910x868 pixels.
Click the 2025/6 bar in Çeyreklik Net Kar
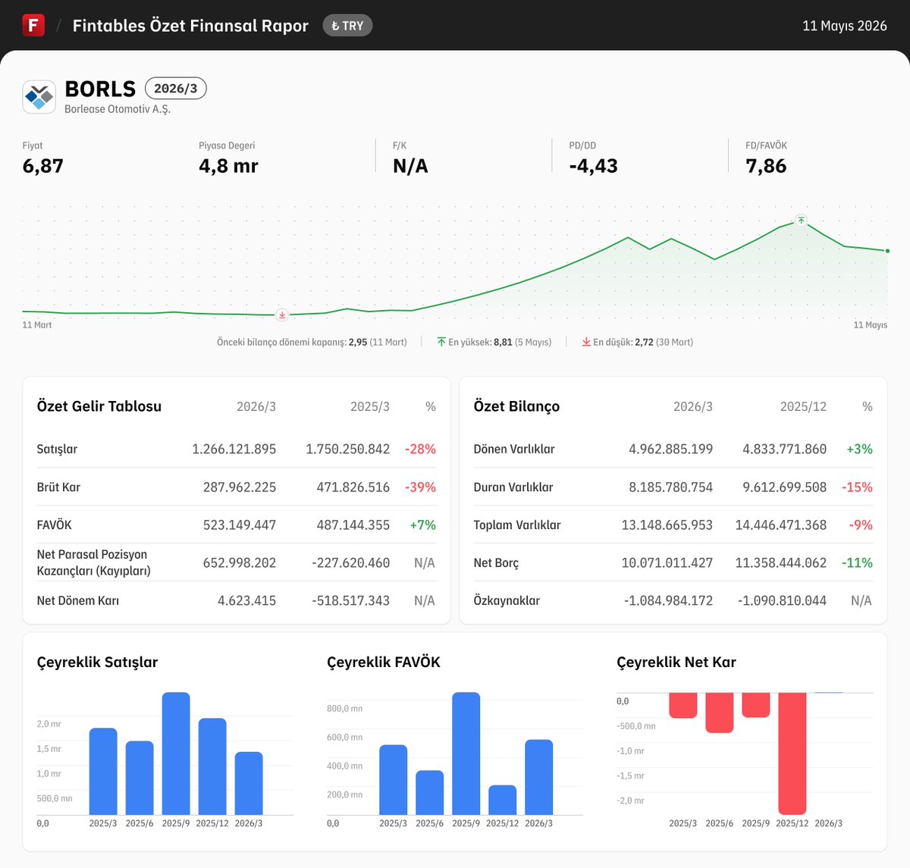(720, 713)
